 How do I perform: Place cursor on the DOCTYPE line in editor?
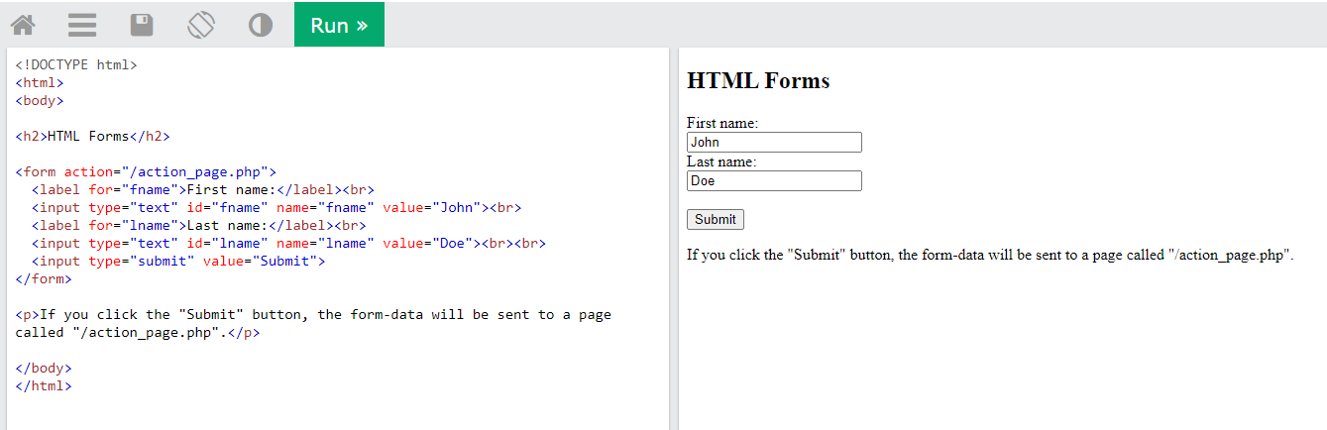tap(76, 65)
